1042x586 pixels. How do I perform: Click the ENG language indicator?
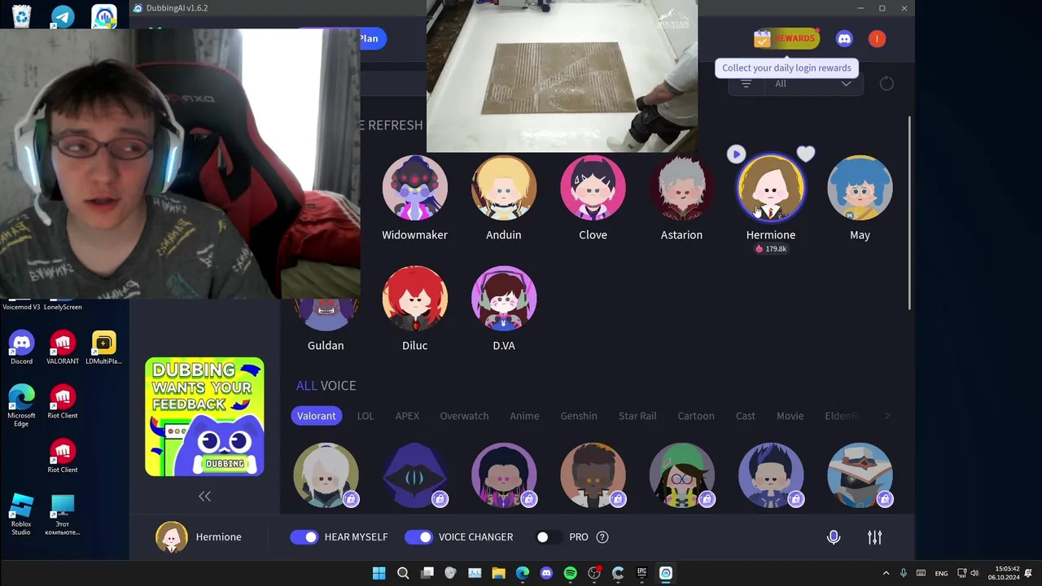[941, 573]
